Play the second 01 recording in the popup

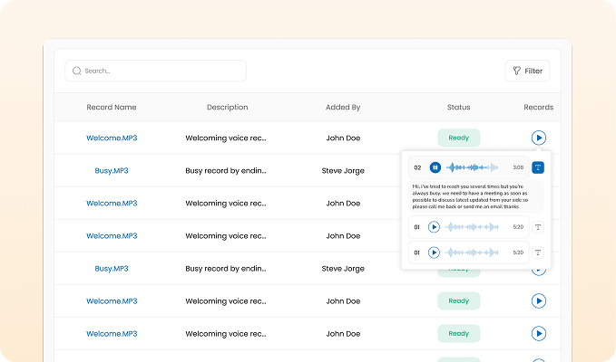point(434,252)
